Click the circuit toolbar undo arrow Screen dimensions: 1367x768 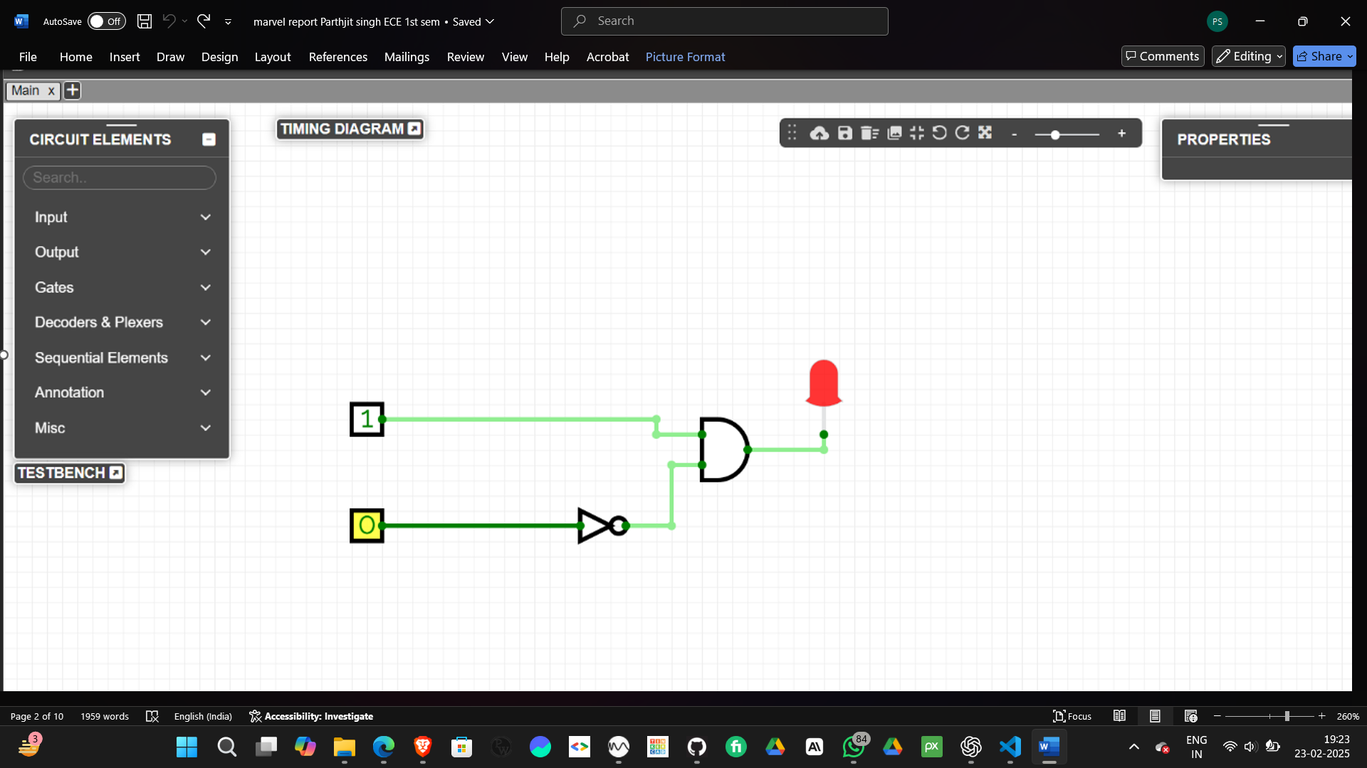tap(939, 133)
